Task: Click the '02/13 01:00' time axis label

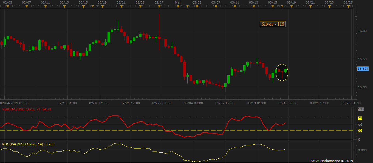Action: click(67, 103)
